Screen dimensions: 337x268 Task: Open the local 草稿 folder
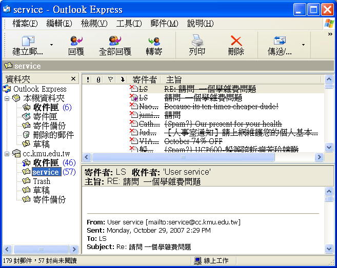[x=41, y=144]
